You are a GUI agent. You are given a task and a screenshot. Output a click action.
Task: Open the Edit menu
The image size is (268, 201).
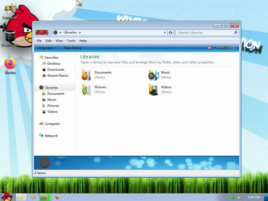pyautogui.click(x=49, y=41)
